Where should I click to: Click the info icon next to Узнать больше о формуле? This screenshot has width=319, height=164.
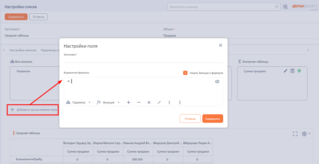[x=185, y=73]
